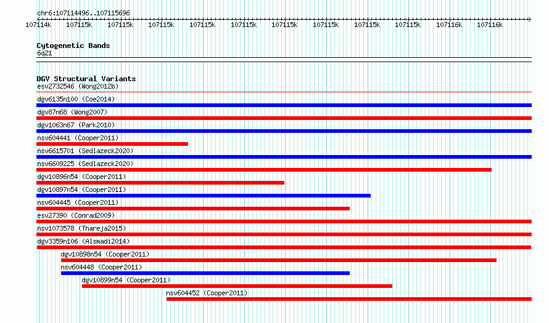This screenshot has height=323, width=549.
Task: Select nsv6609225 (Sedlazeck2020) label
Action: click(85, 164)
